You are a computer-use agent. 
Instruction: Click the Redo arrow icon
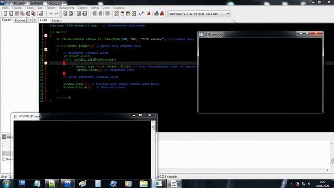coord(56,14)
